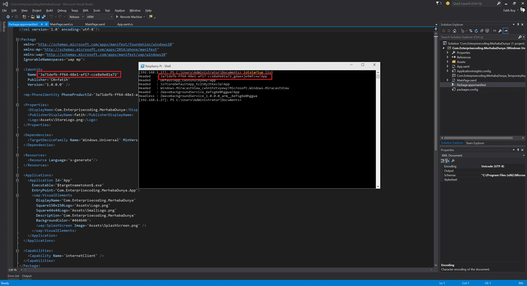Open the Release configuration dropdown
This screenshot has height=286, width=527.
(76, 17)
